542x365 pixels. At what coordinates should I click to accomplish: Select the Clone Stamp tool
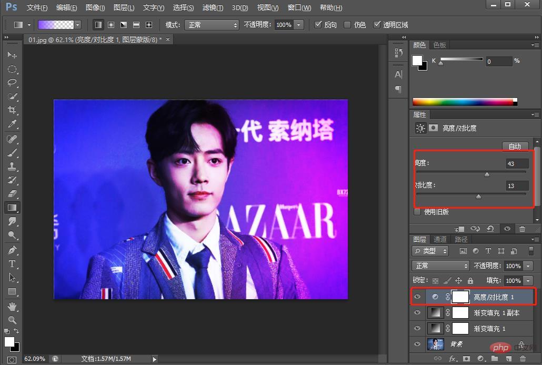12,166
